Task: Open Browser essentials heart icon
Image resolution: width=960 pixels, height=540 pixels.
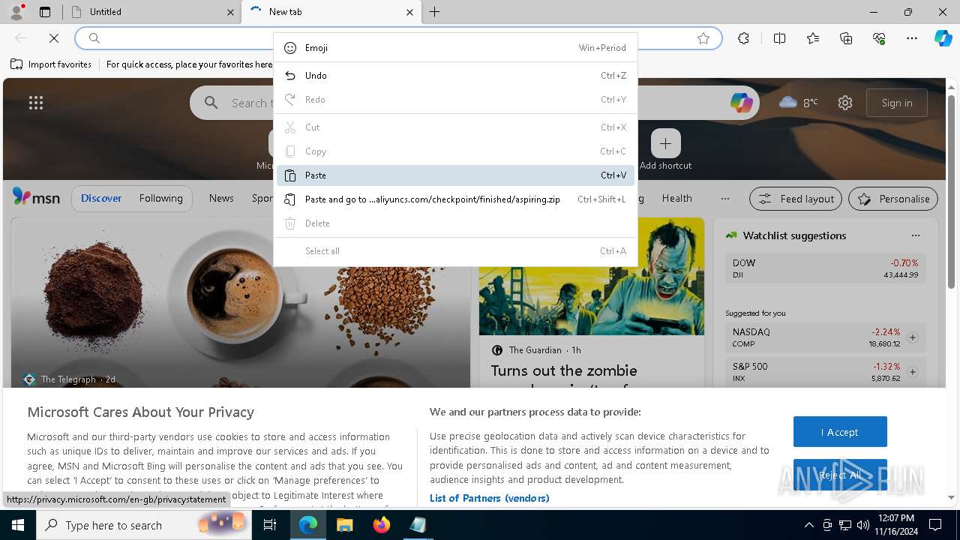Action: click(x=879, y=38)
